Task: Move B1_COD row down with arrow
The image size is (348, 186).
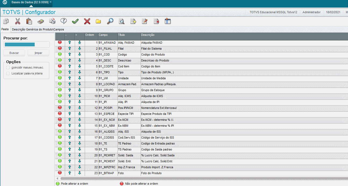Action: pyautogui.click(x=80, y=54)
